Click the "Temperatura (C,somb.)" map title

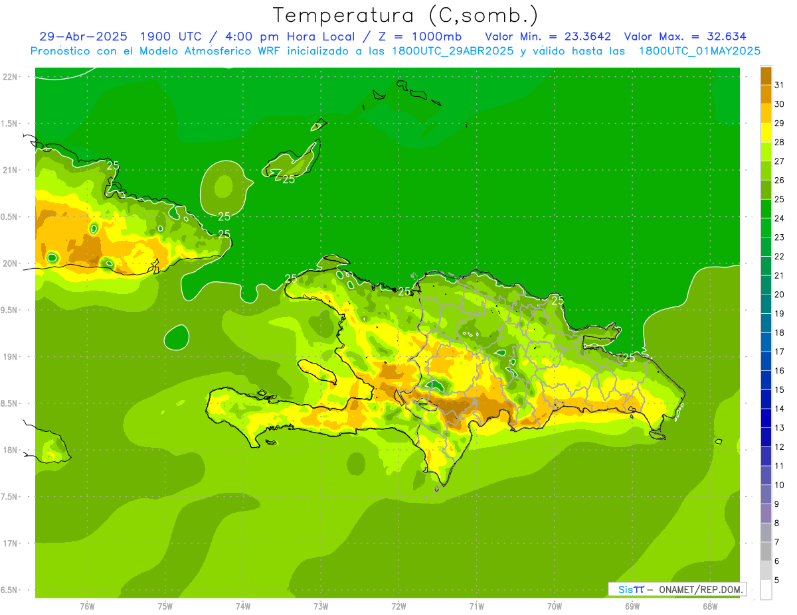point(406,15)
